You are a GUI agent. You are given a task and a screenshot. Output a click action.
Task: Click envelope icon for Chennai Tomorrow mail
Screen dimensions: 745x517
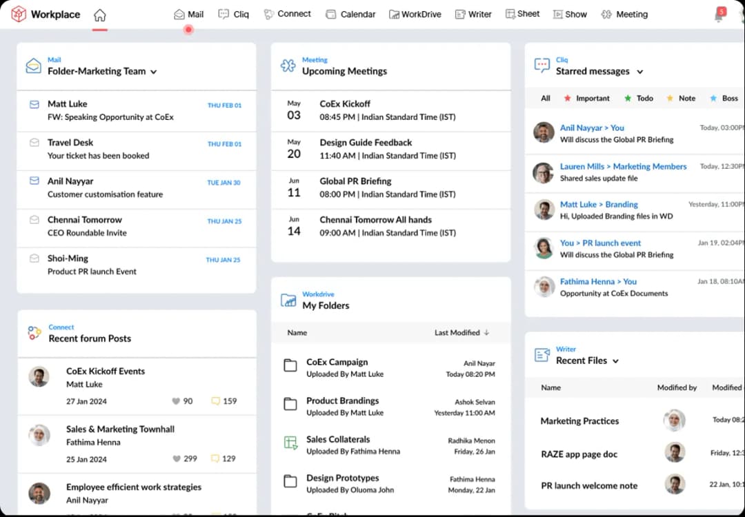point(34,220)
